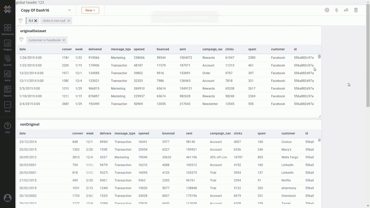Click originalDataset table scrollbar thumb
370x208 pixels.
pos(319,57)
